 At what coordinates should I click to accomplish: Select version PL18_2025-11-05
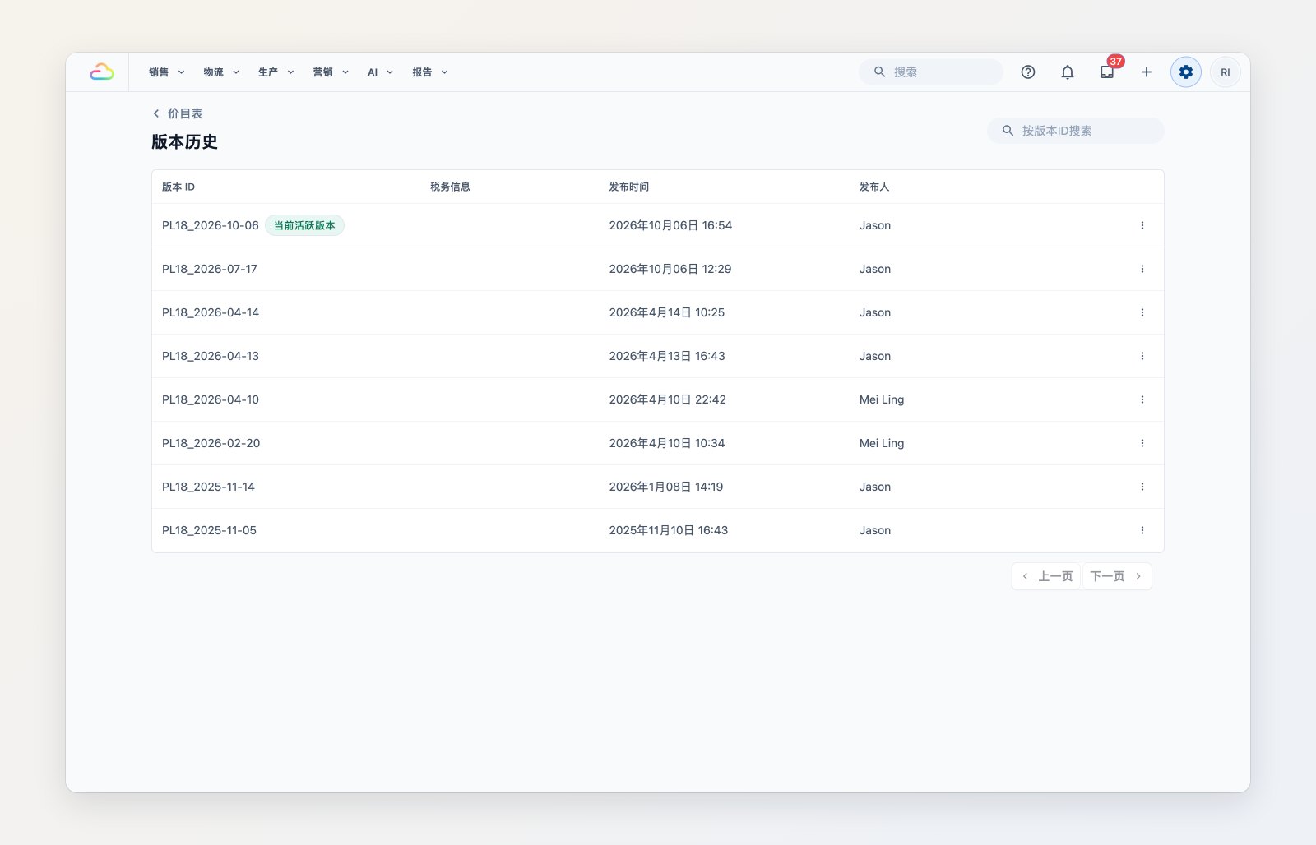[x=210, y=530]
